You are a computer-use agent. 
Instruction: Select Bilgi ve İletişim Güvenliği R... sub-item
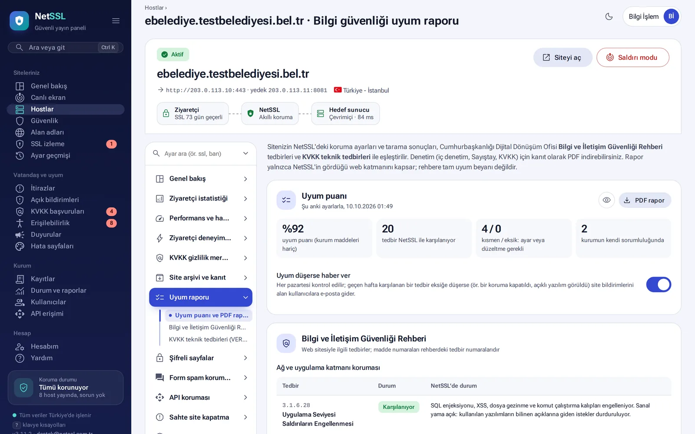(207, 327)
